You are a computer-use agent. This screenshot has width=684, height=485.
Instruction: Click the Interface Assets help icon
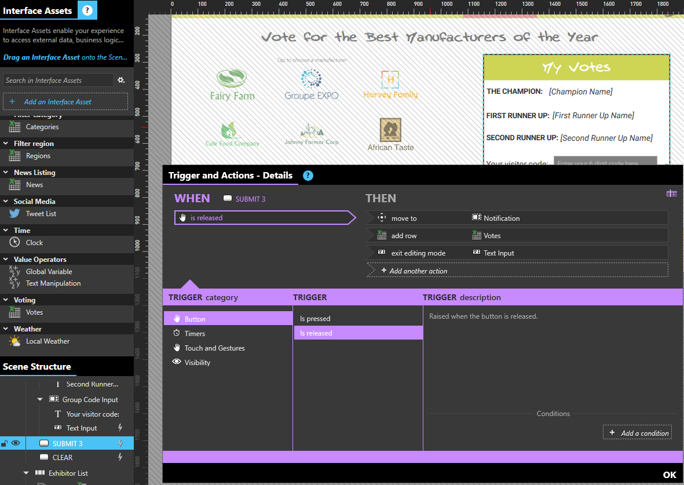pyautogui.click(x=87, y=10)
